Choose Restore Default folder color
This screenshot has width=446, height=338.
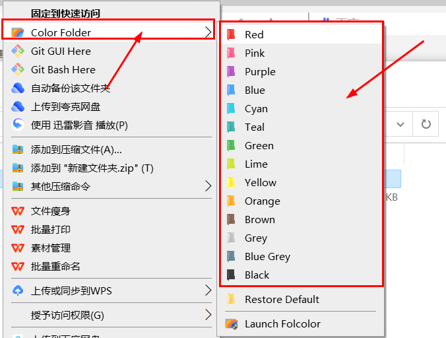click(282, 299)
